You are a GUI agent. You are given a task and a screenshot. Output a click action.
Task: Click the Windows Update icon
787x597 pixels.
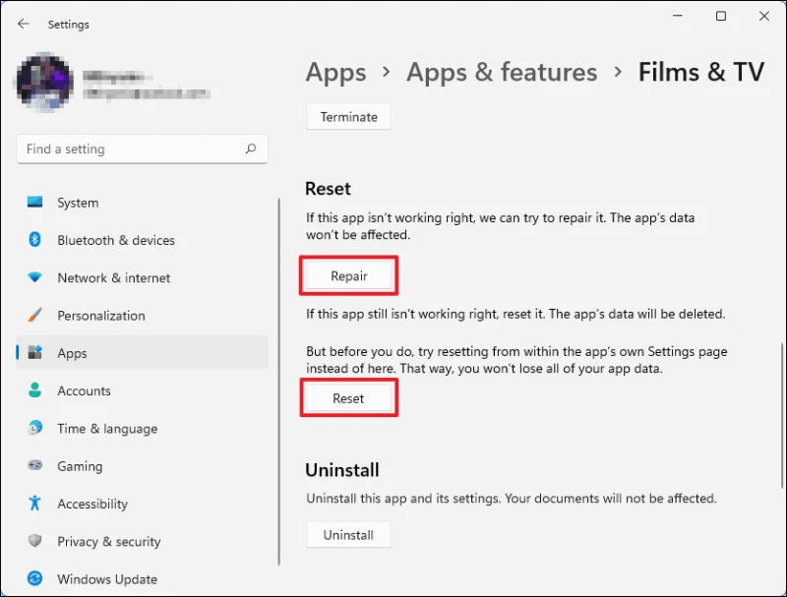(35, 579)
